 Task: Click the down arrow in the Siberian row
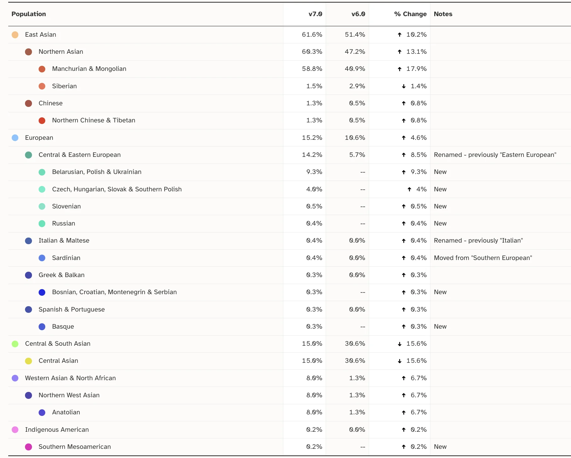[x=404, y=86]
